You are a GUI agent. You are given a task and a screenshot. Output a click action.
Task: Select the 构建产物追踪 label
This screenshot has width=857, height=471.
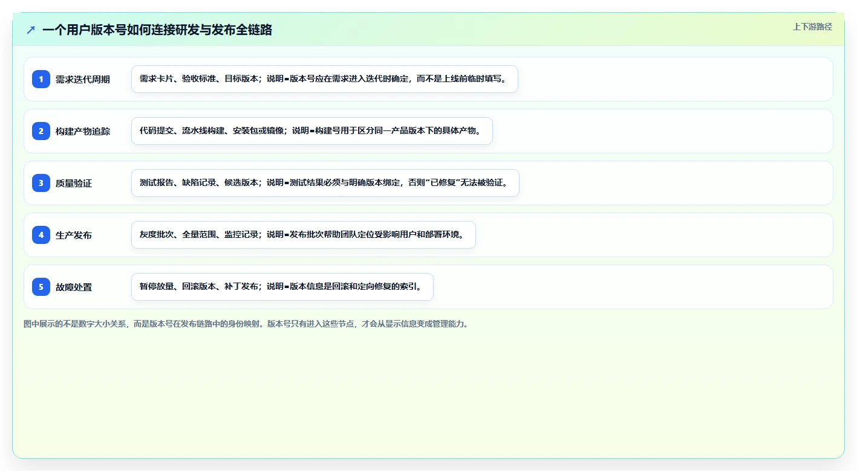pos(83,132)
